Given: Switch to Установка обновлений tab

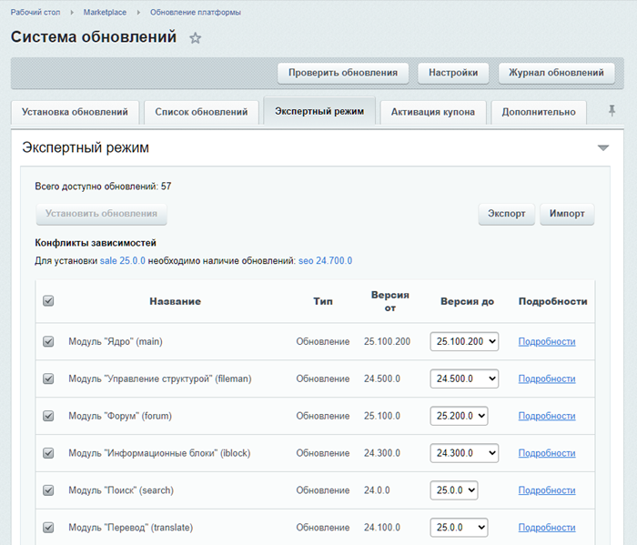Looking at the screenshot, I should (75, 112).
